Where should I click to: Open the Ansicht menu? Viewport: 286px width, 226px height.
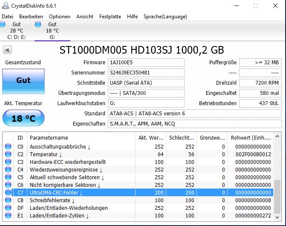(x=85, y=17)
